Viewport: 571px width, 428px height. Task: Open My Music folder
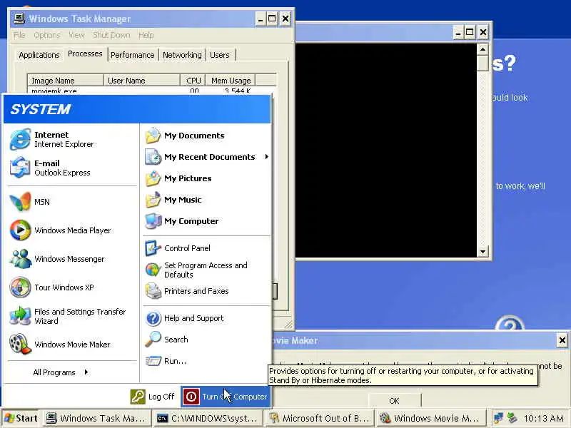(173, 200)
